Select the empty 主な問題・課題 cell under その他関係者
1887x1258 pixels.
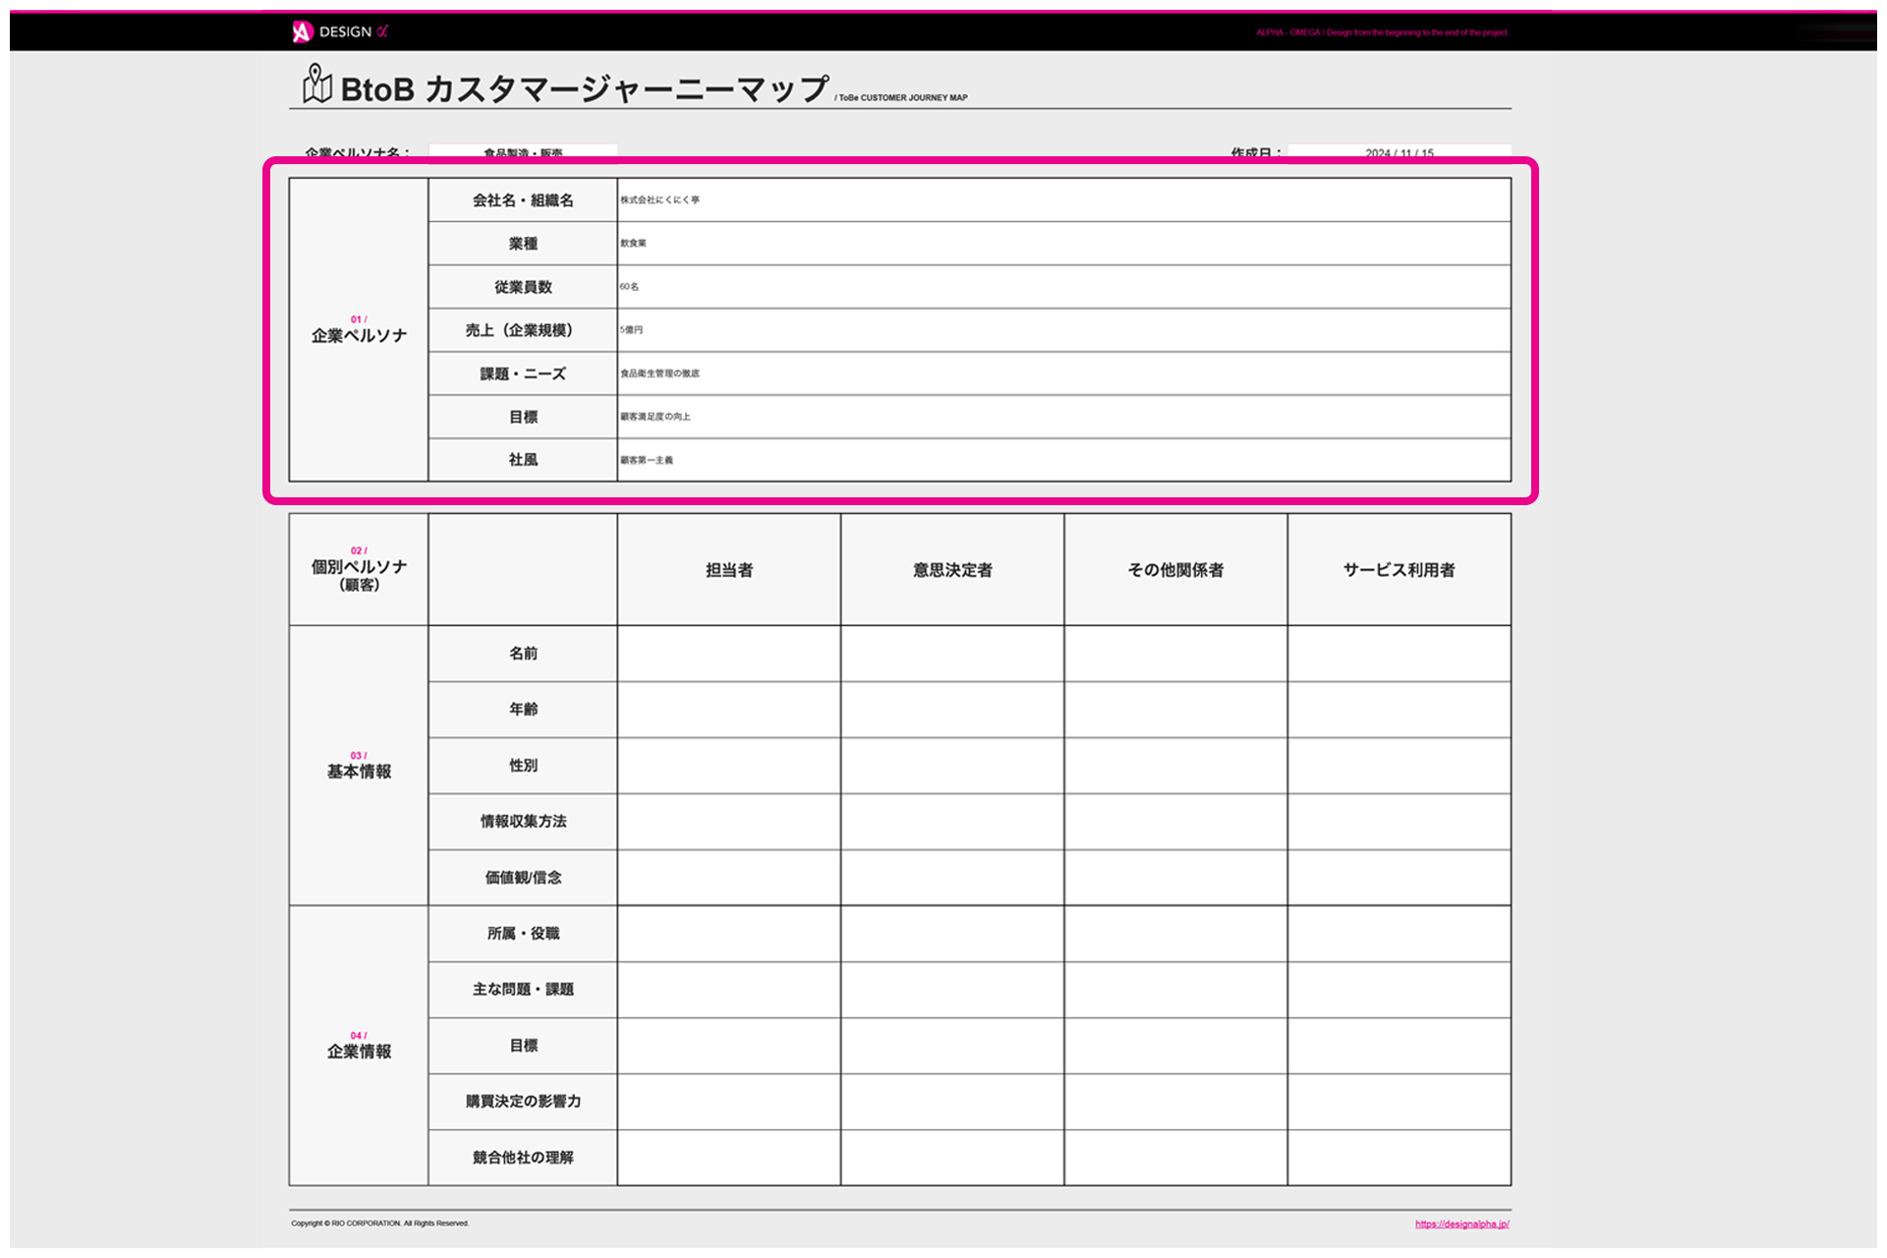(1175, 990)
